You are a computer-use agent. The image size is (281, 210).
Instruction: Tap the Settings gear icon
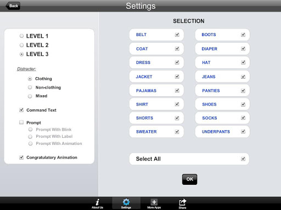pyautogui.click(x=126, y=202)
